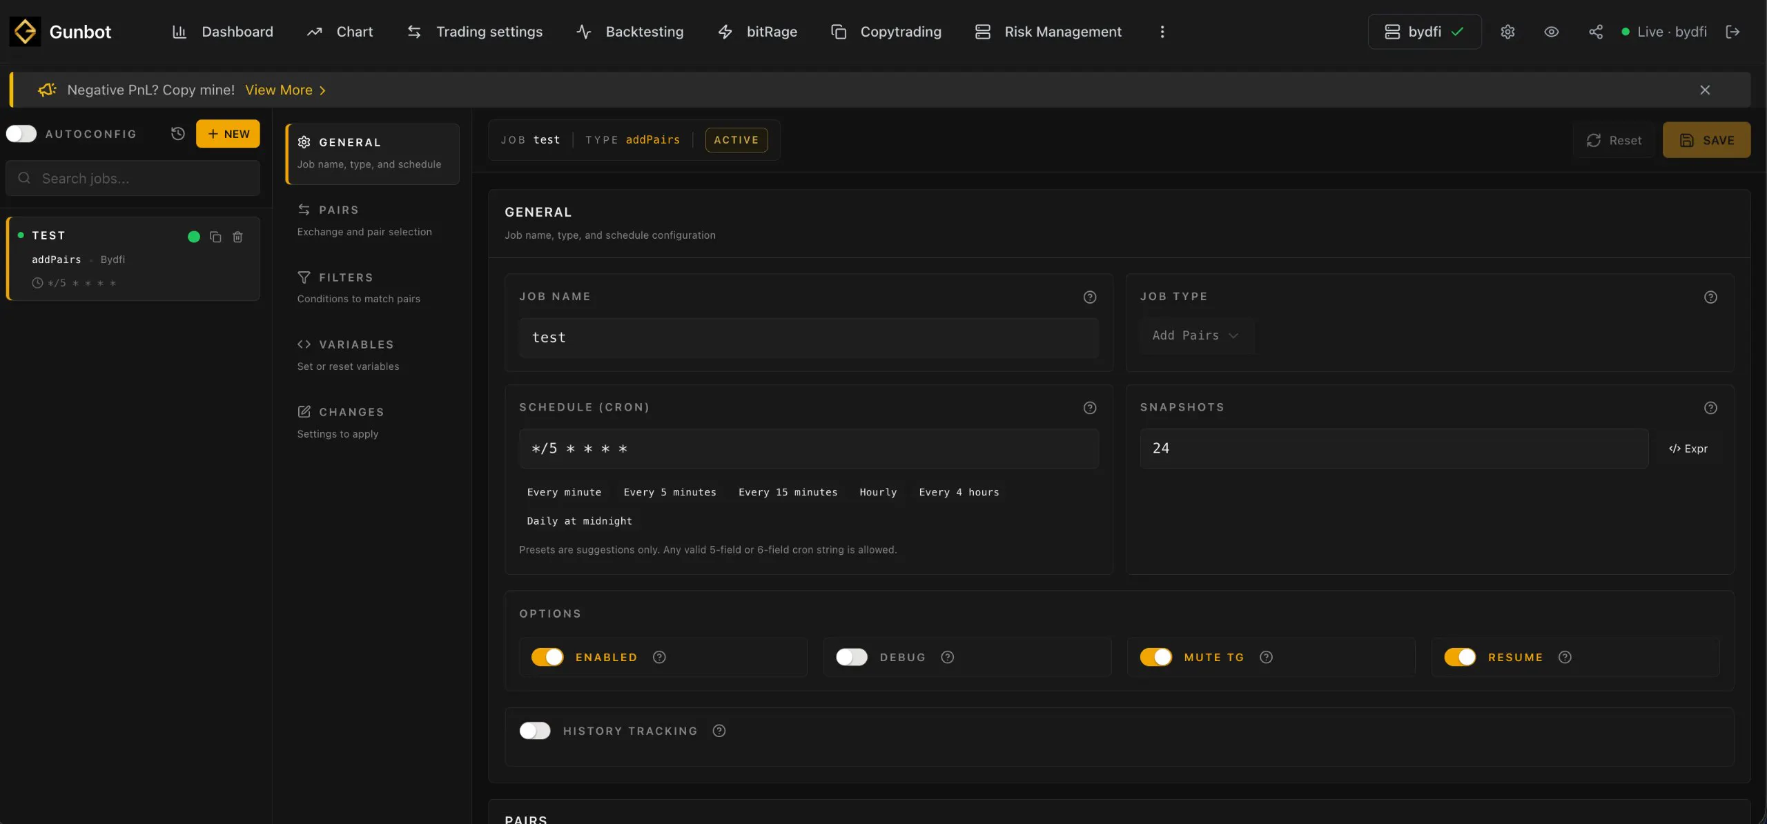Click the share icon in top bar

[x=1596, y=32]
